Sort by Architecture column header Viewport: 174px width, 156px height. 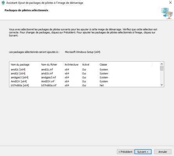coord(72,65)
